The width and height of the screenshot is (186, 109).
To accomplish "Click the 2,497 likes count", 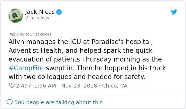I will (x=23, y=86).
